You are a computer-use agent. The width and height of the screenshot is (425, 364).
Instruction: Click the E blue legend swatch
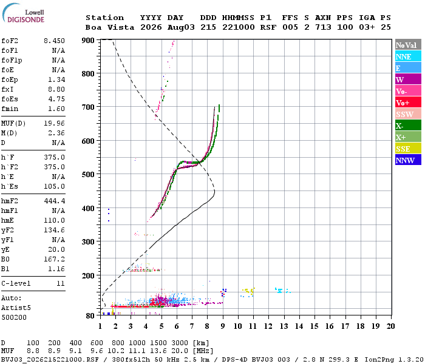[x=408, y=68]
